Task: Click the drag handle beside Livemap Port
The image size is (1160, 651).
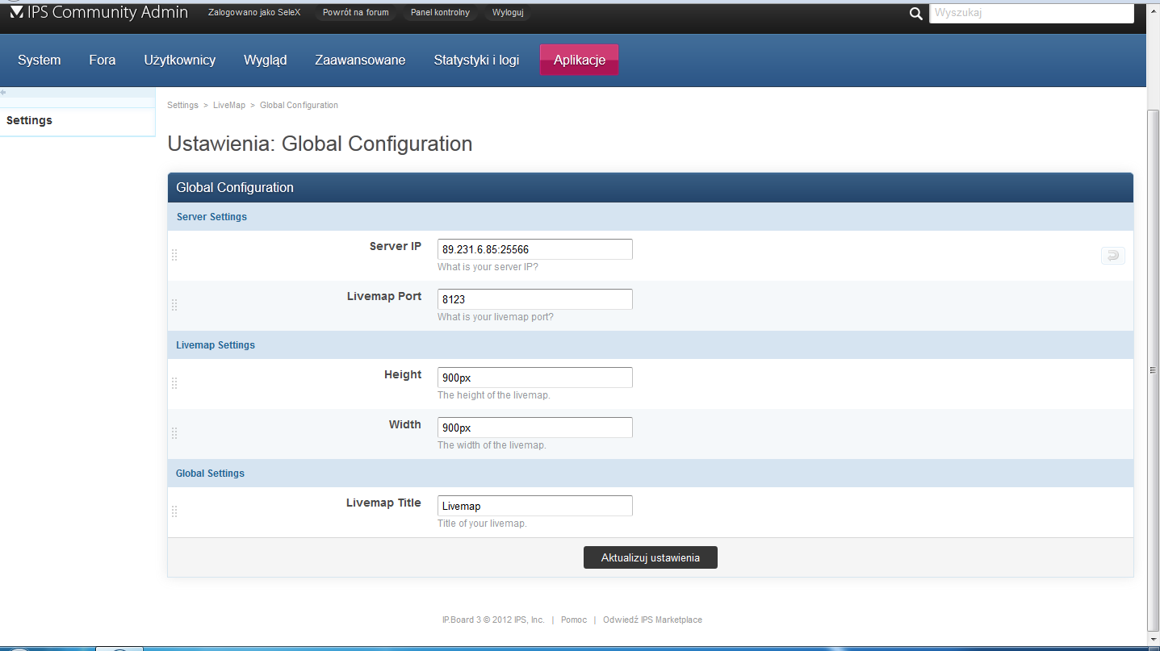Action: (174, 305)
